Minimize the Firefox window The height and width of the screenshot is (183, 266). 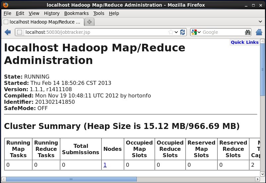[x=246, y=5]
